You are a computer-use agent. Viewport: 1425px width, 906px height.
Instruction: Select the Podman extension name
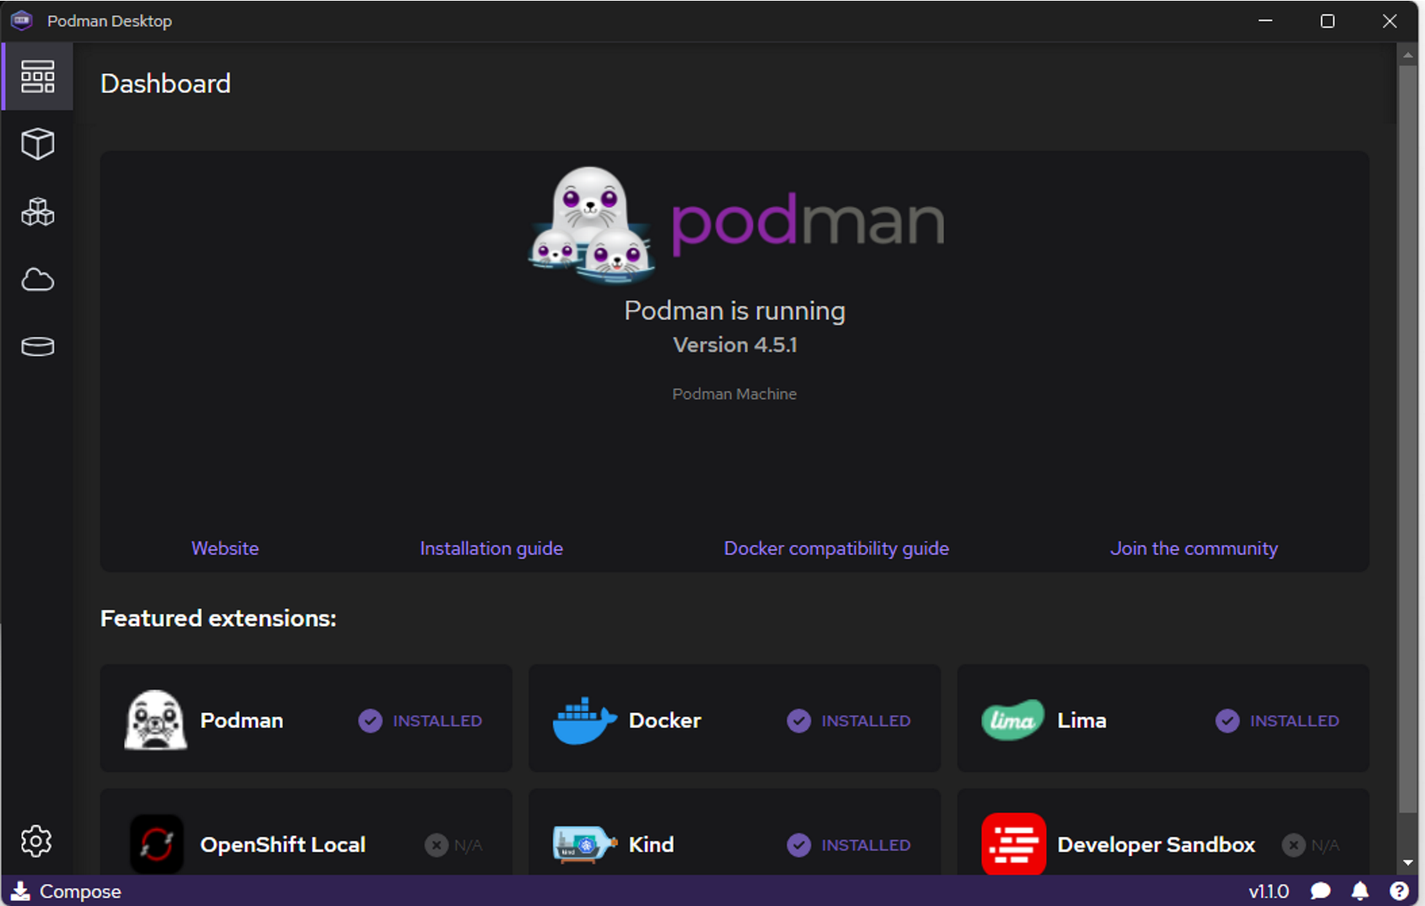point(242,721)
